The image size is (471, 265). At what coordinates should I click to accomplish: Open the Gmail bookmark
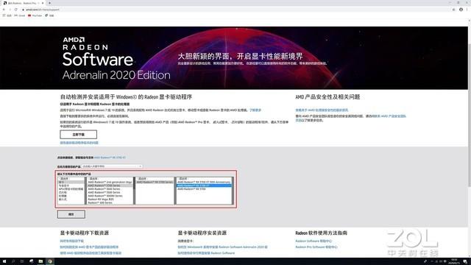(20, 15)
